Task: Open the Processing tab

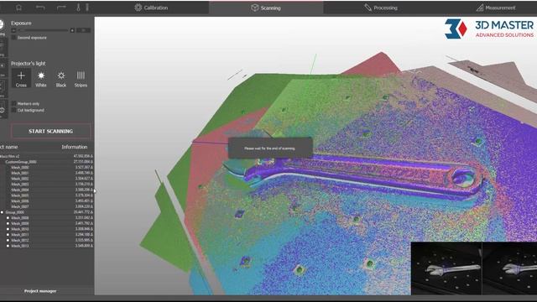Action: pos(380,8)
